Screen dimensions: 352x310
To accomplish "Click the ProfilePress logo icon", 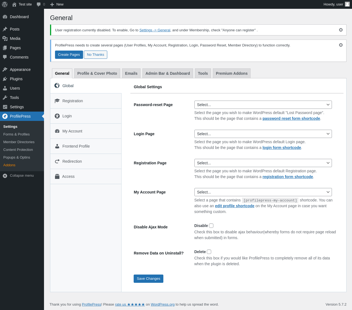I will 5,116.
